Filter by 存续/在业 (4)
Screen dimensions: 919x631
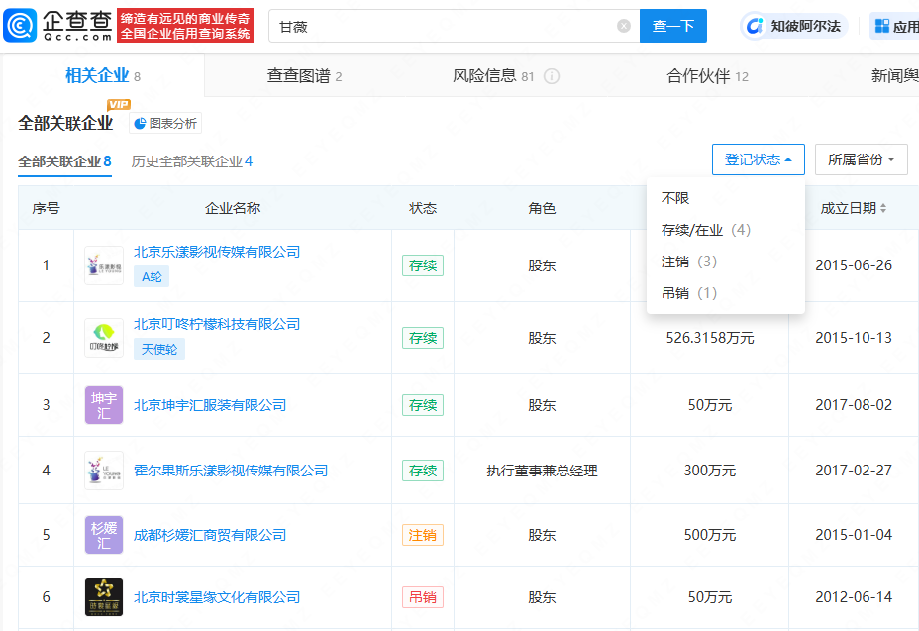click(706, 230)
